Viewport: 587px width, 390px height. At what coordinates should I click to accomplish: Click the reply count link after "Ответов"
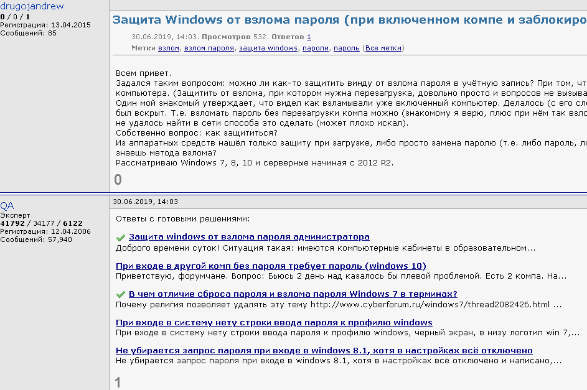click(309, 37)
